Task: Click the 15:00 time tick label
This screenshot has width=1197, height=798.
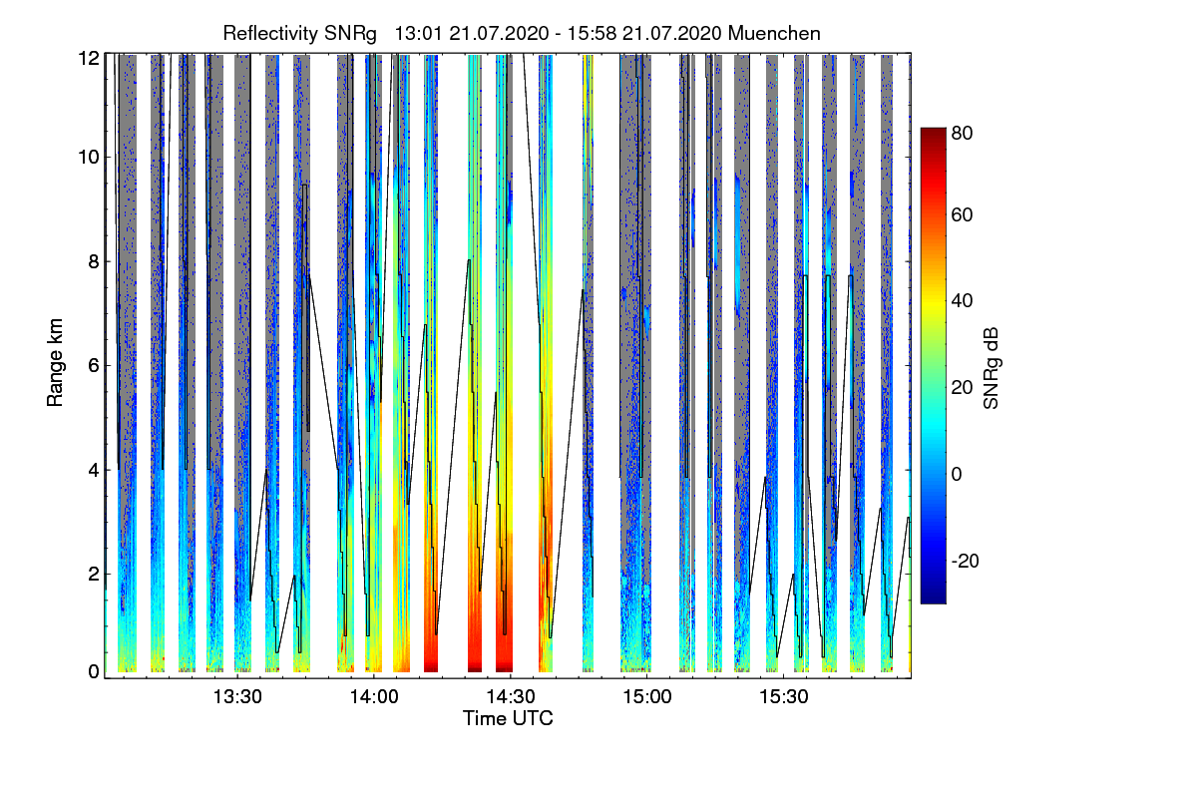Action: click(x=647, y=696)
